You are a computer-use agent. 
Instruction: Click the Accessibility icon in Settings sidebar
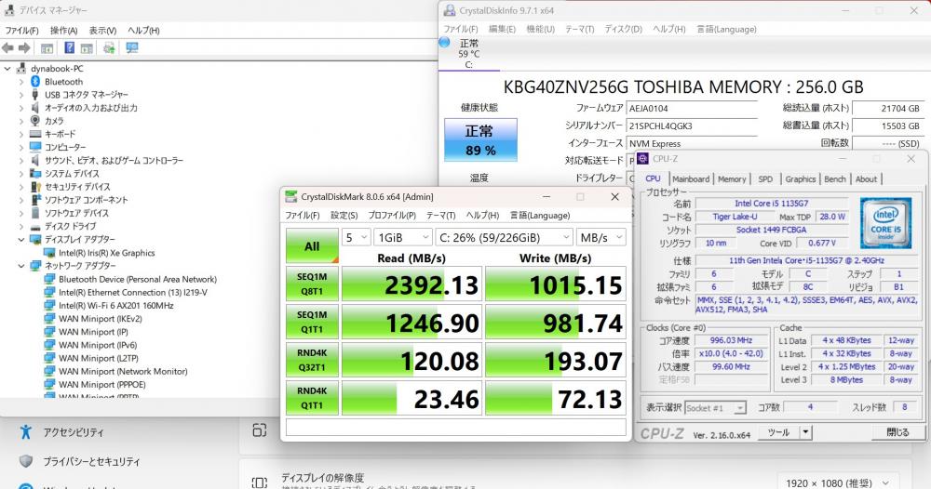tap(26, 432)
